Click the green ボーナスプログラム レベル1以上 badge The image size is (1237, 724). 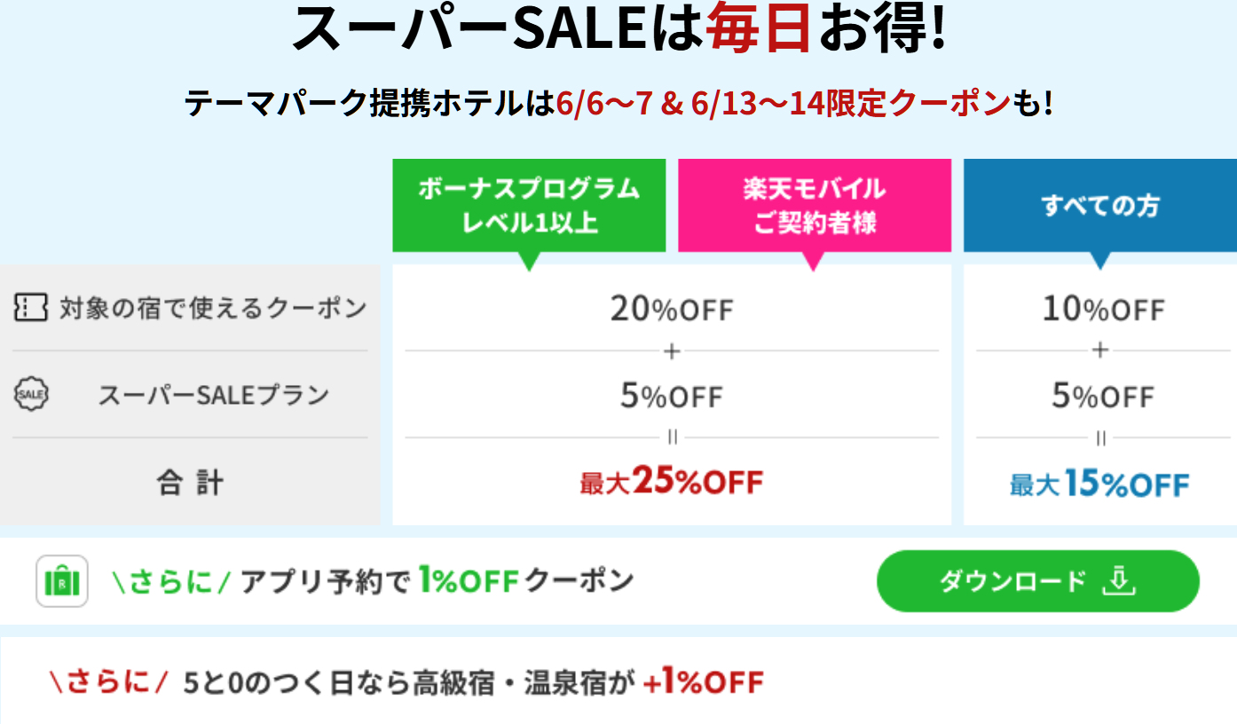[x=530, y=204]
